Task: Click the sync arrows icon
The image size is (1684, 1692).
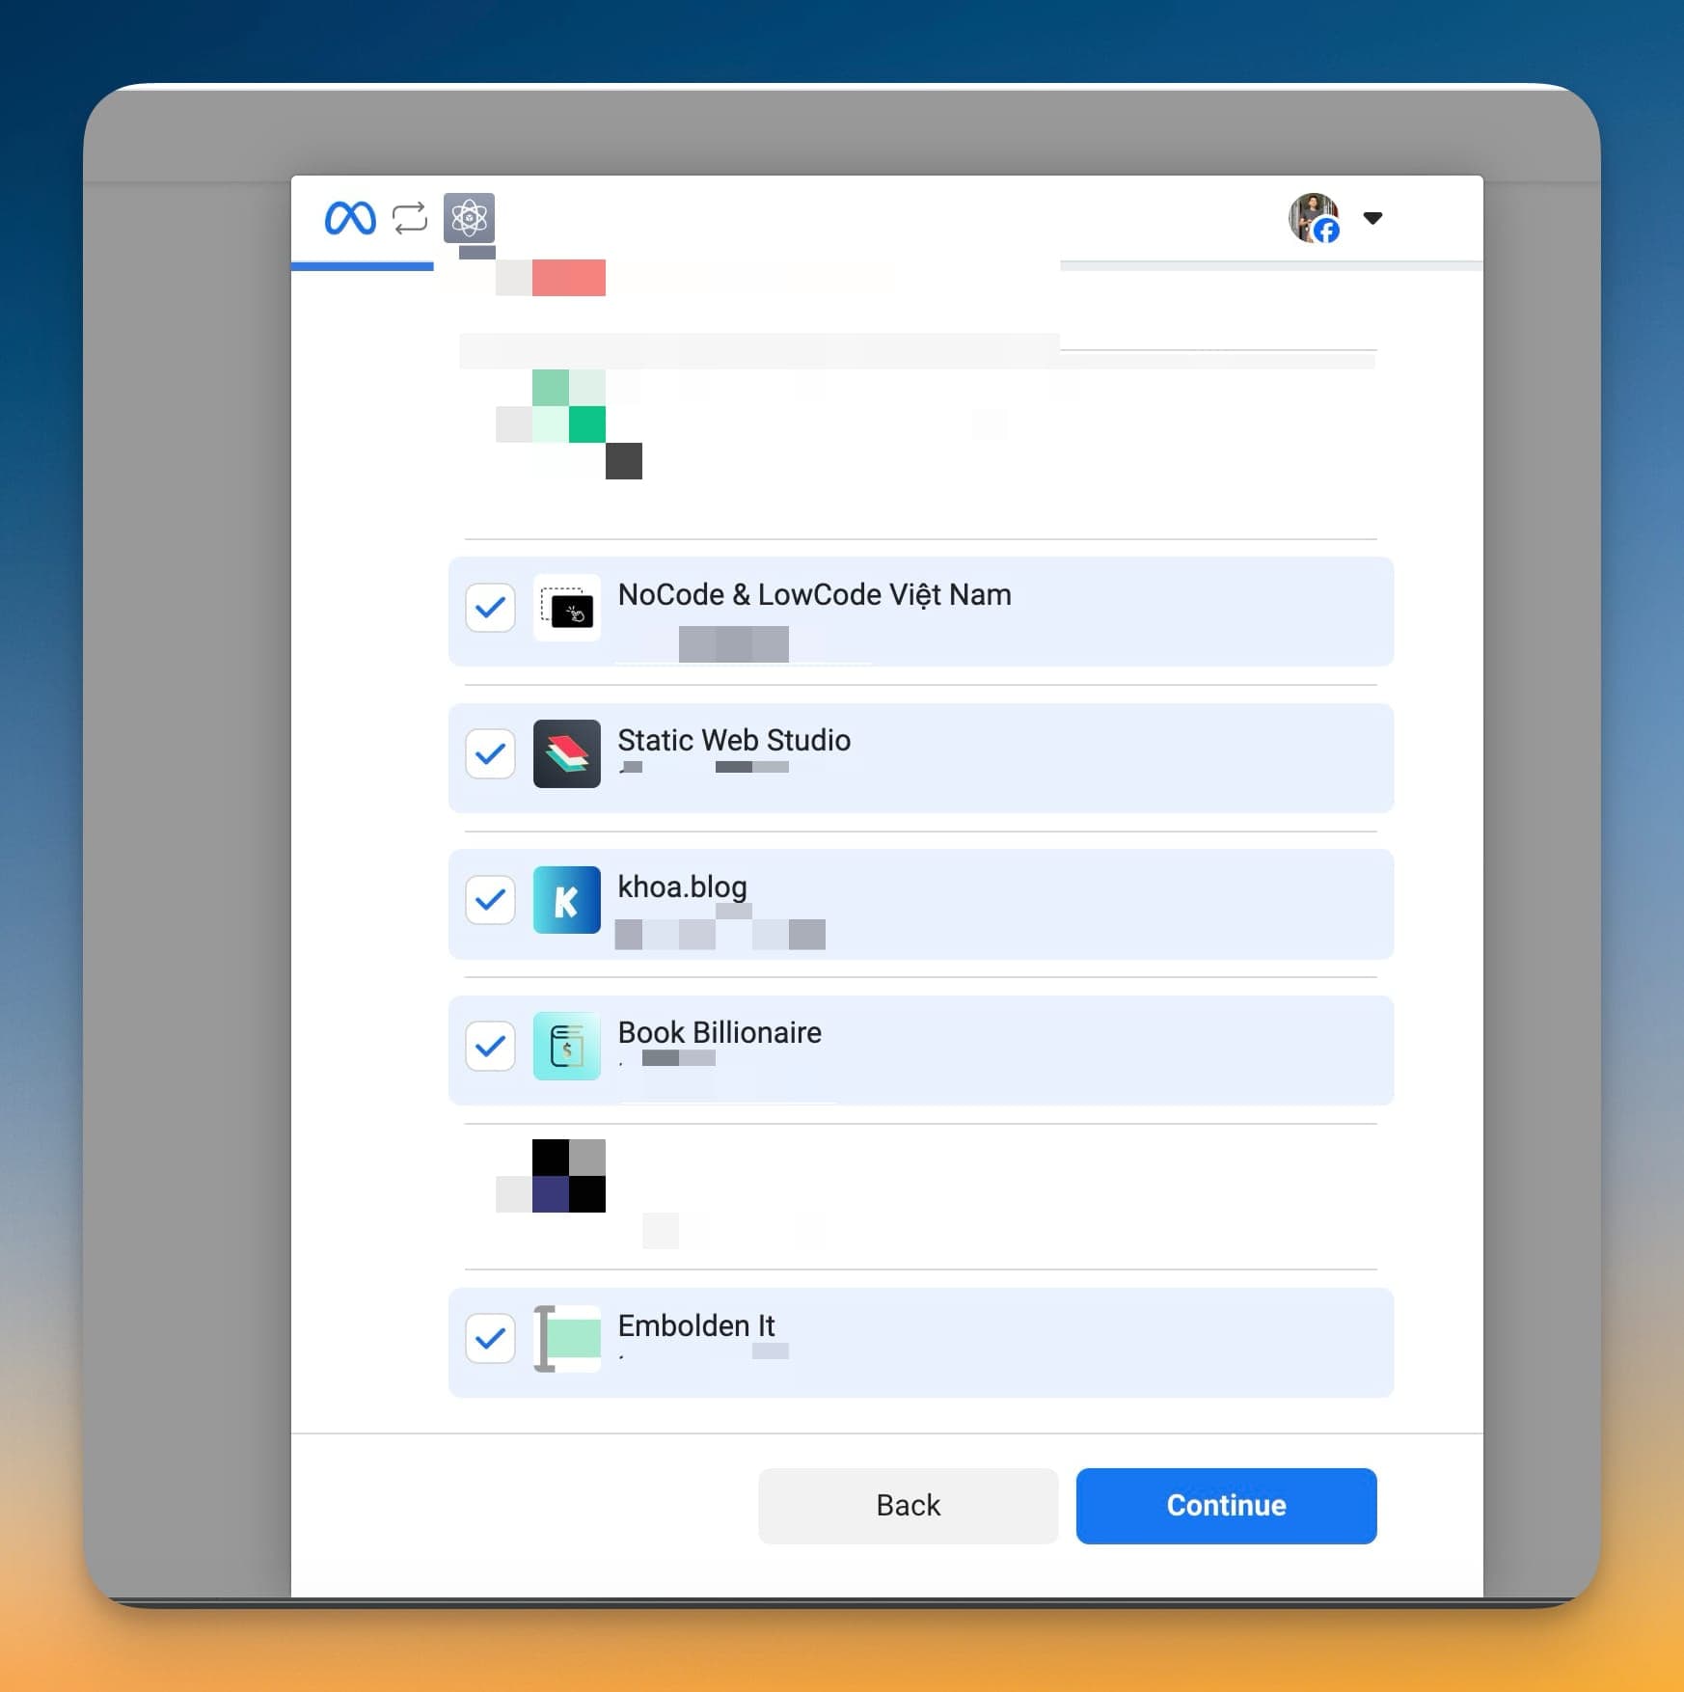Action: (410, 218)
